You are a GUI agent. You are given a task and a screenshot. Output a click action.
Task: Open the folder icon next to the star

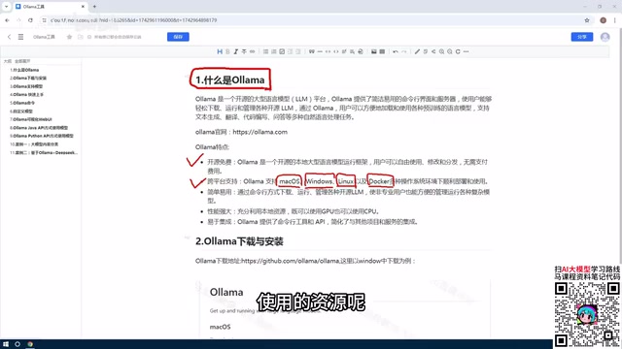(x=81, y=37)
